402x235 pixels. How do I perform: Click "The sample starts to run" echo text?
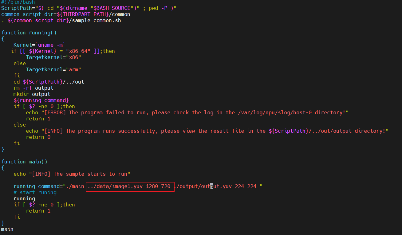coord(92,174)
